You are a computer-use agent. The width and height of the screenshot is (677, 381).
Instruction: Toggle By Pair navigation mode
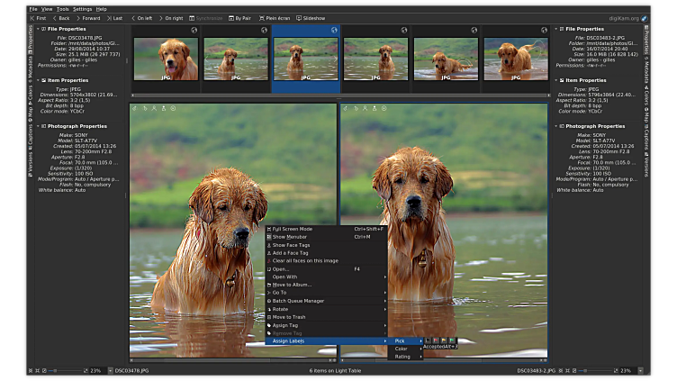[x=239, y=18]
